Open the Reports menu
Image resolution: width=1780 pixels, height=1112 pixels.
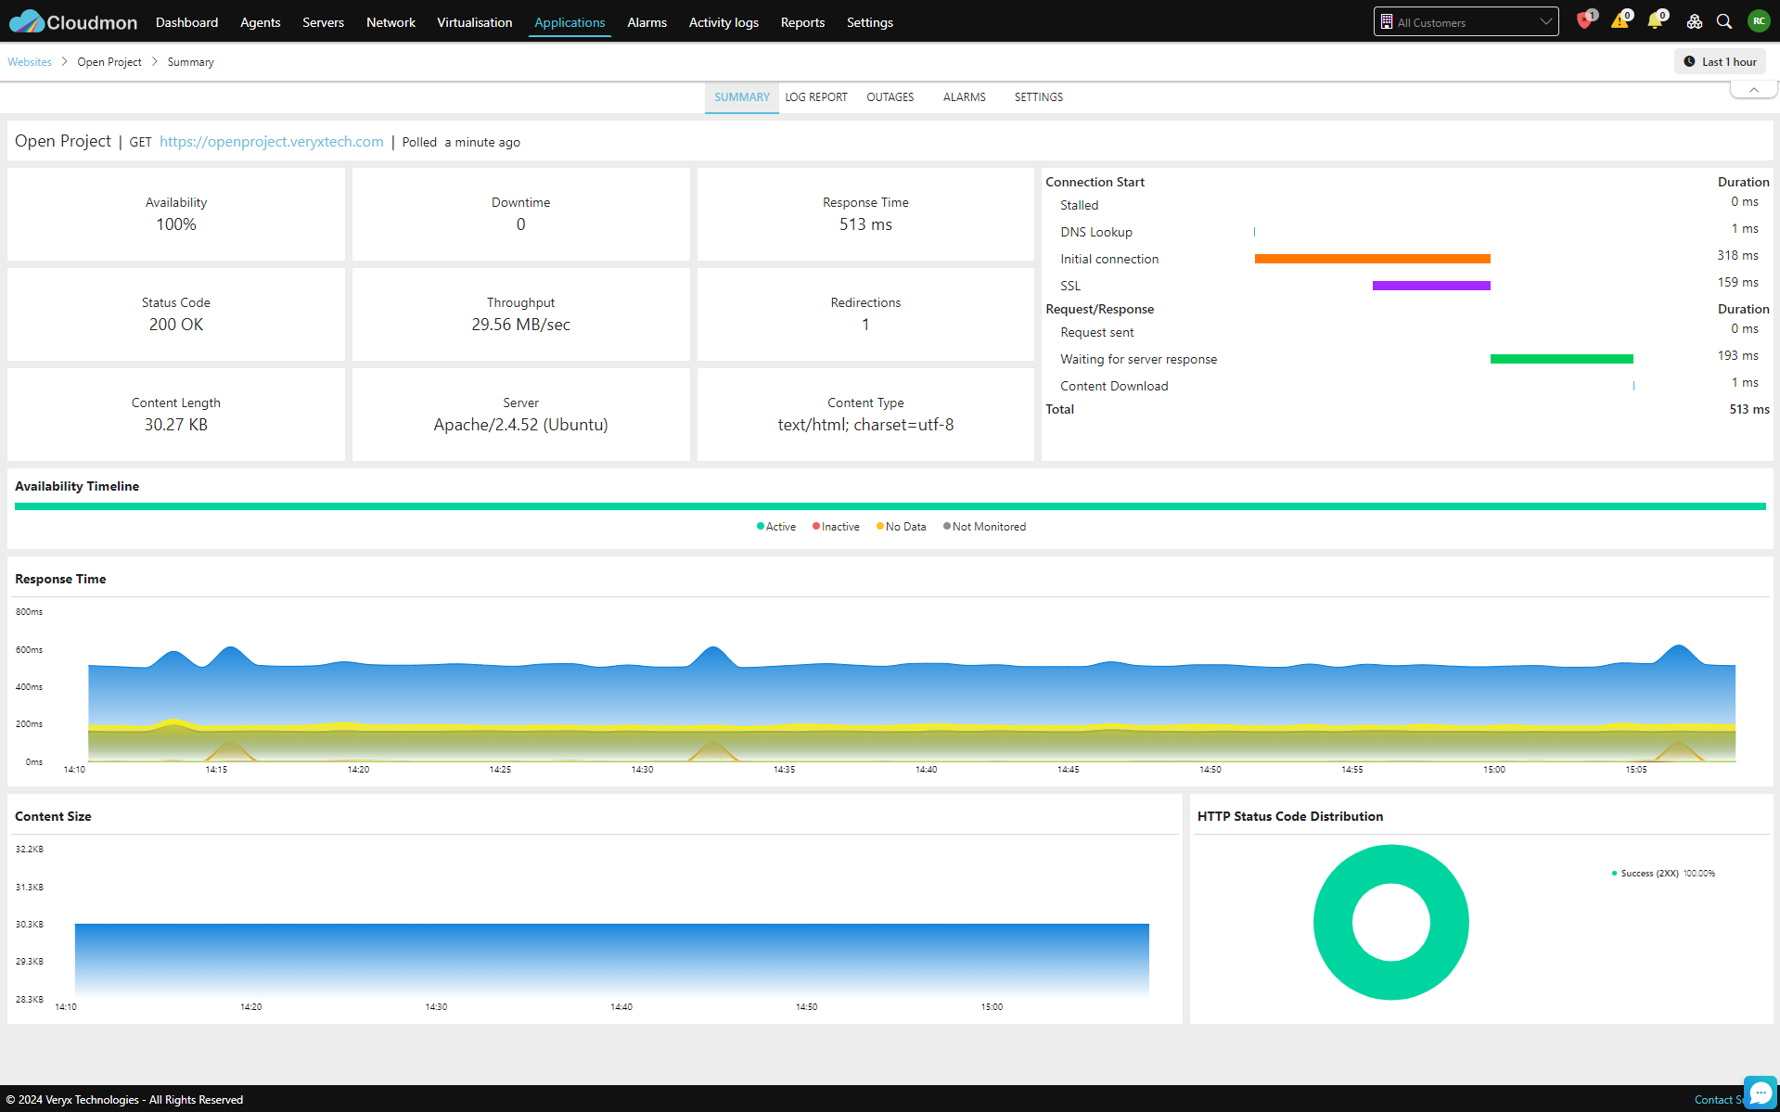[x=802, y=22]
